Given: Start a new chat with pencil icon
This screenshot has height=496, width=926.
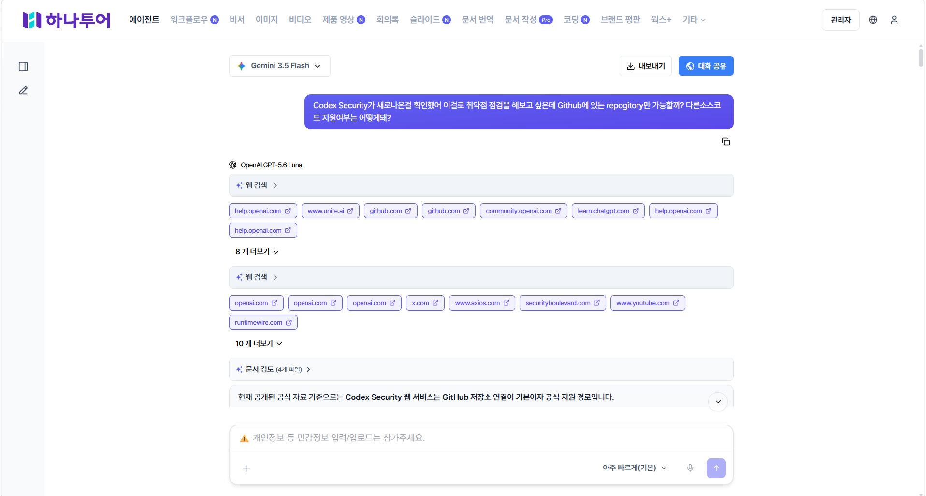Looking at the screenshot, I should [x=23, y=90].
